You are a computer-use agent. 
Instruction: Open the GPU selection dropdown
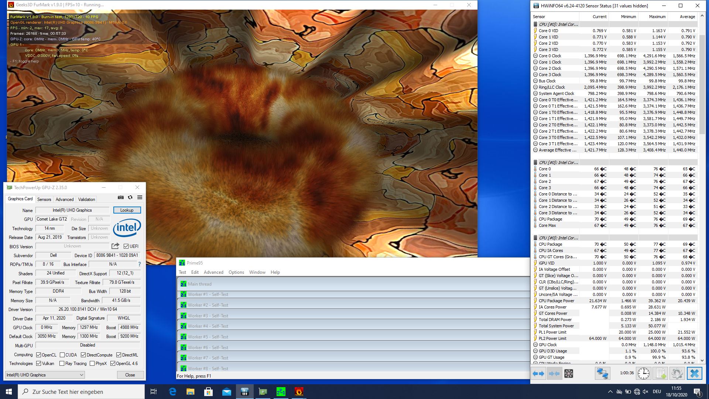click(45, 375)
